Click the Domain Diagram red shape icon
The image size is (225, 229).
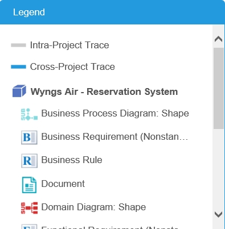(29, 208)
